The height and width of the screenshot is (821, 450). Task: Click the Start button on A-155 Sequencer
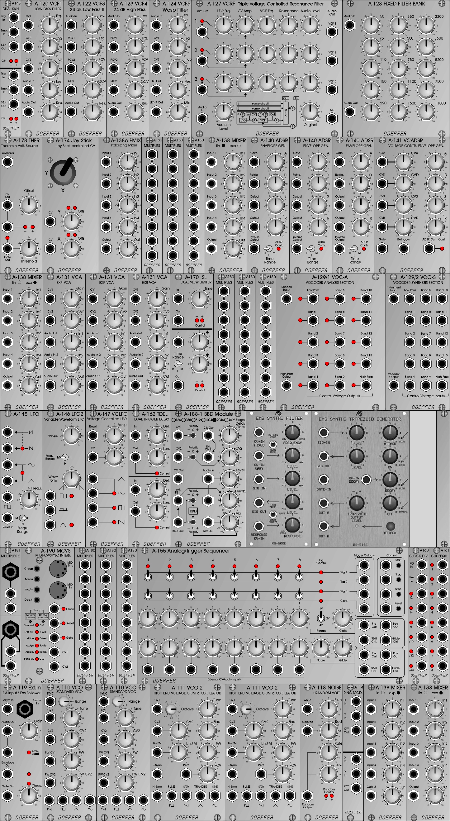[x=398, y=566]
